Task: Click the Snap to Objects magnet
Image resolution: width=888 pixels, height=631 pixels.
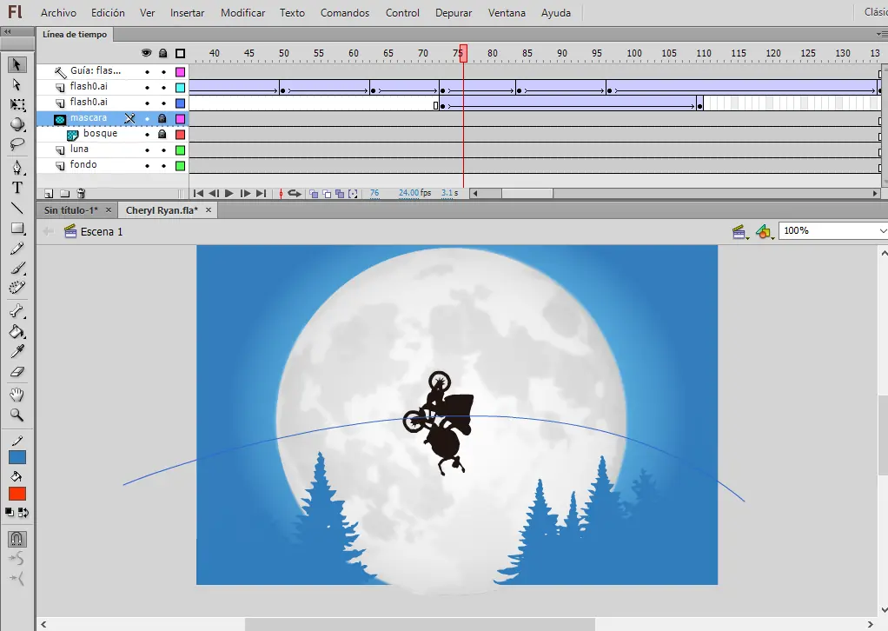Action: click(x=17, y=539)
